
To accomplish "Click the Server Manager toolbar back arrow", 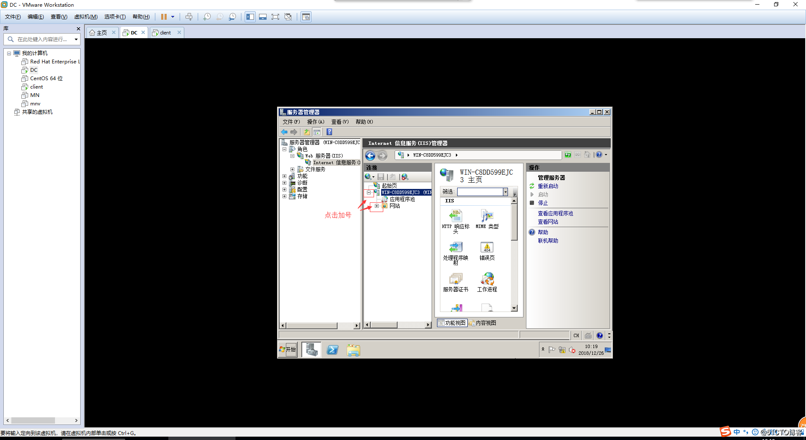I will coord(284,132).
